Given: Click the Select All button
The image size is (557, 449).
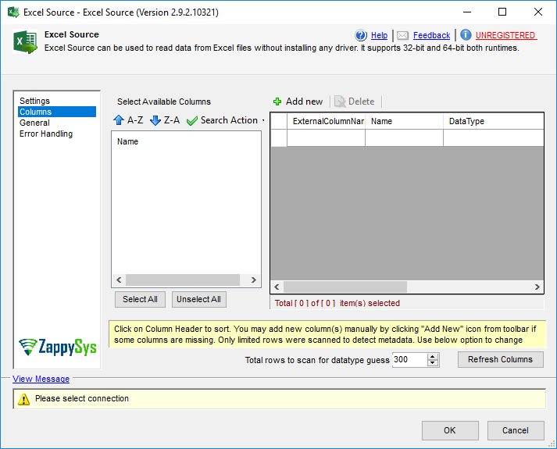Looking at the screenshot, I should coord(140,299).
